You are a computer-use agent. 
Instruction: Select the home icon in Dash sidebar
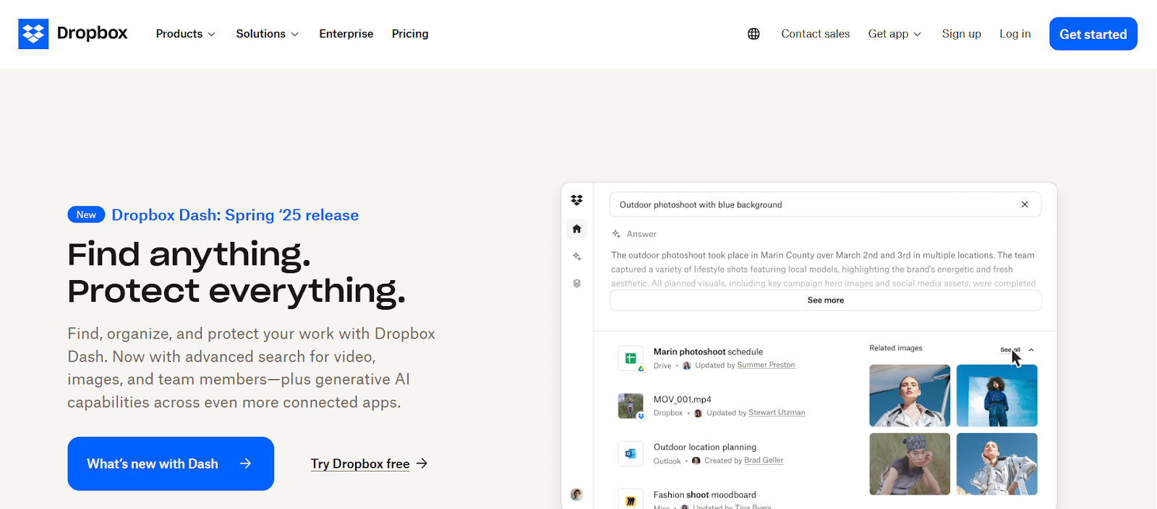tap(576, 229)
